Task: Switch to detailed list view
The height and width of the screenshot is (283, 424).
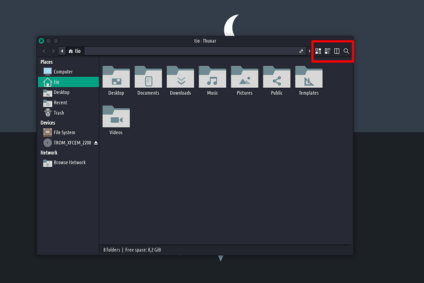Action: (328, 51)
